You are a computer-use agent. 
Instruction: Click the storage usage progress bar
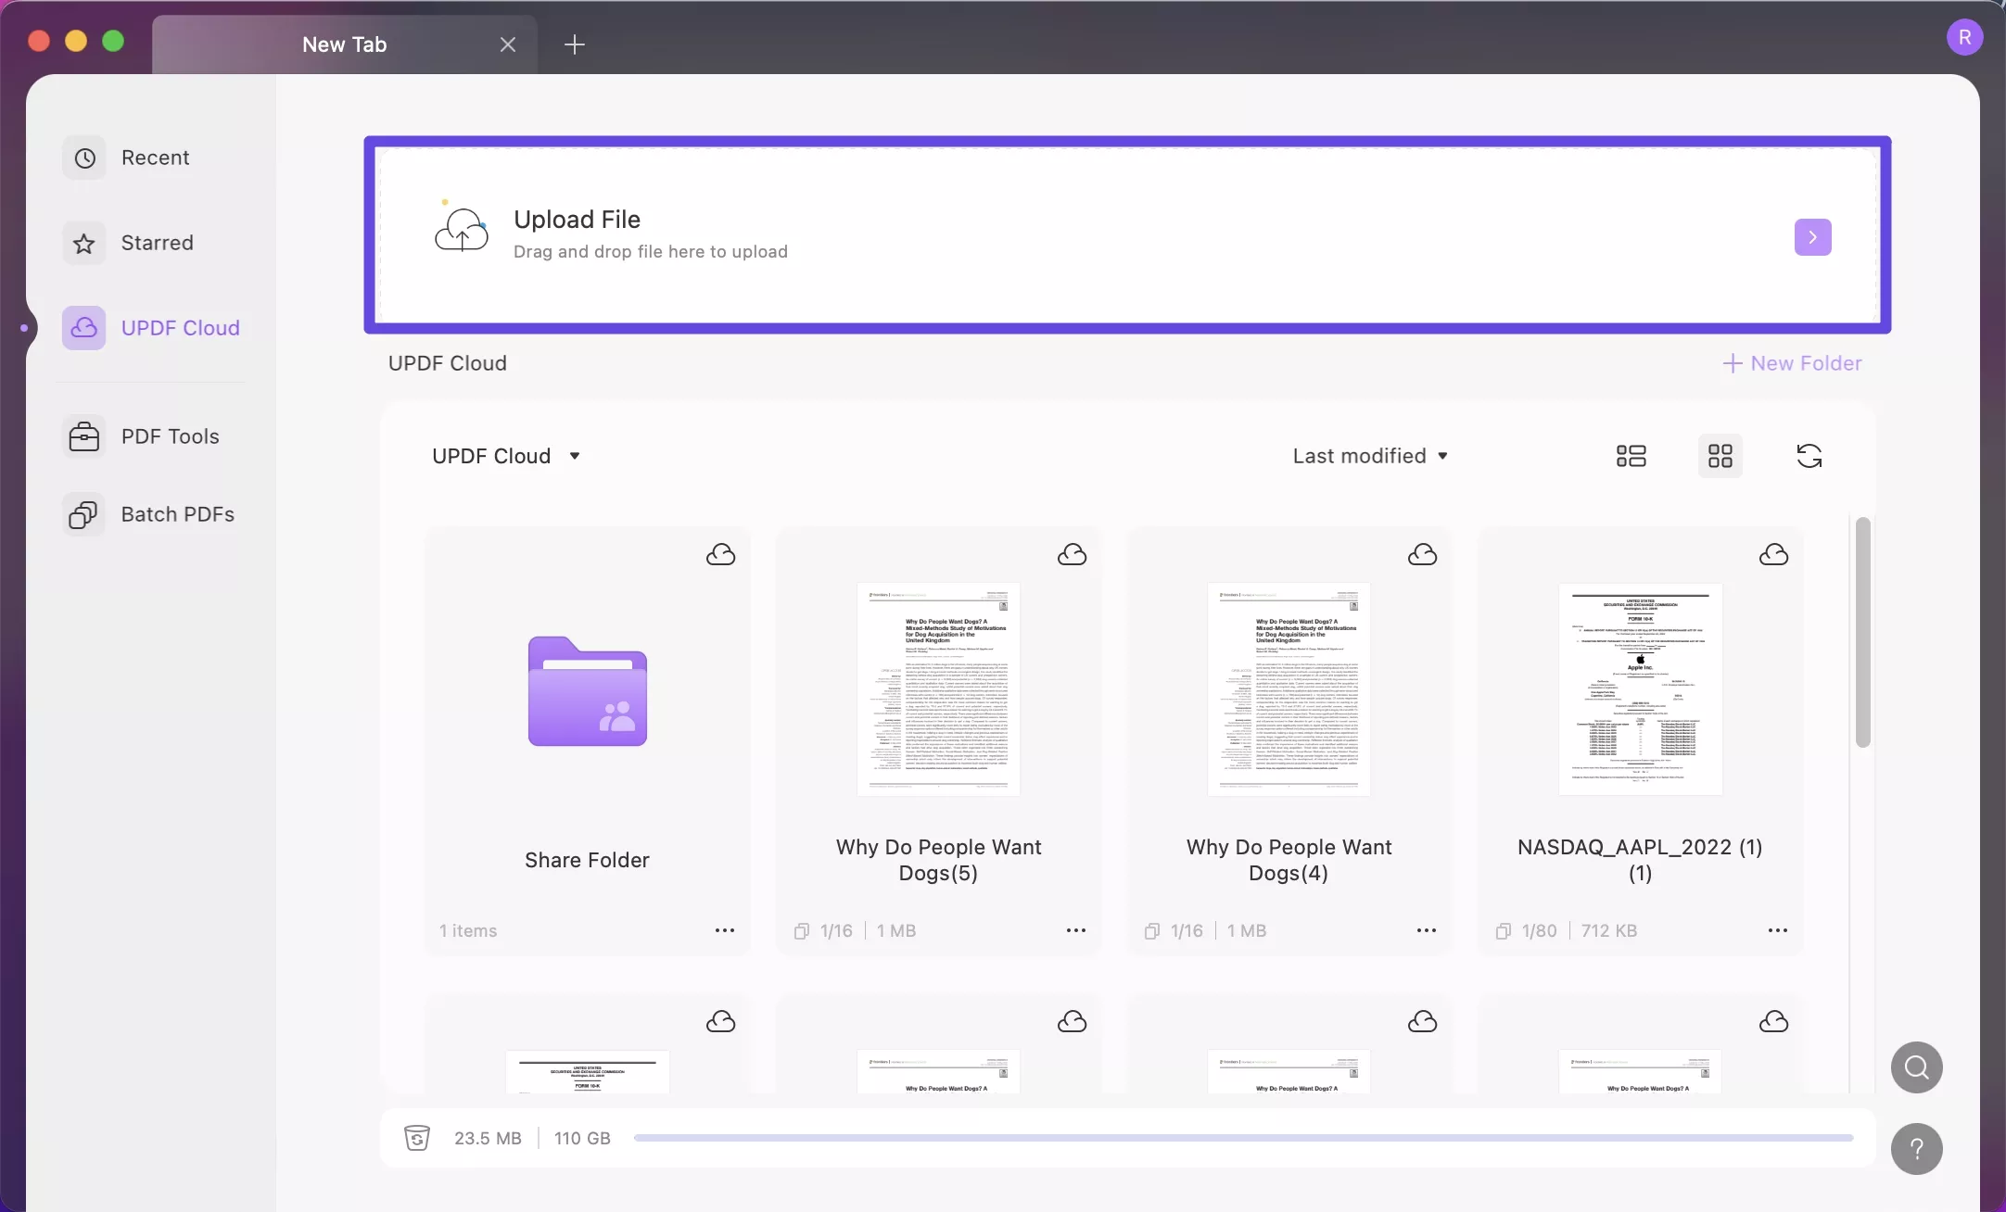[x=1243, y=1138]
